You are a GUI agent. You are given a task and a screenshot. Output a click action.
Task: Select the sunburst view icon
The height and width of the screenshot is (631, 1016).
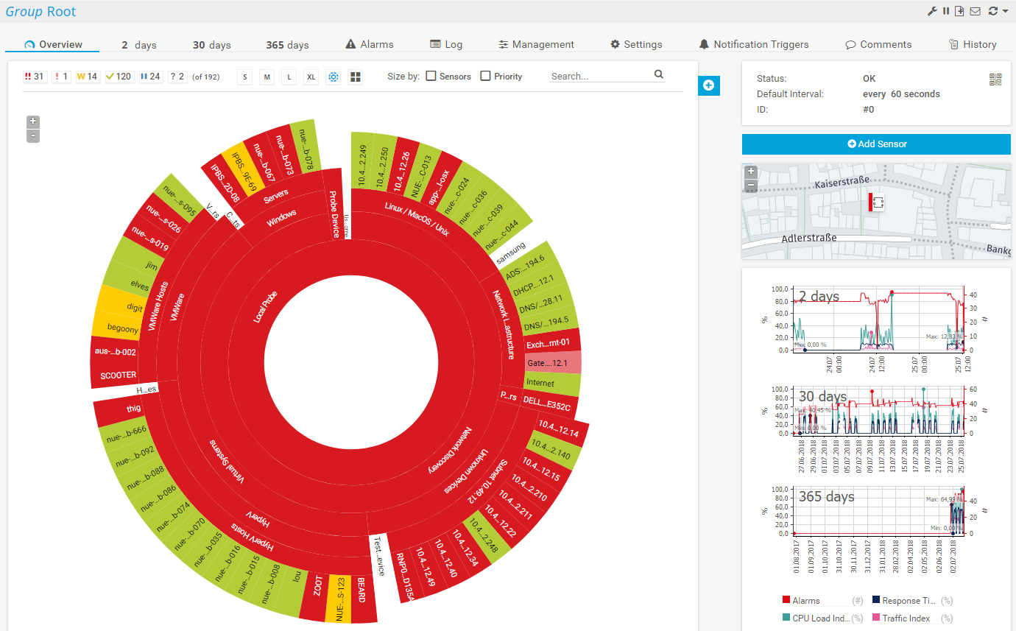click(x=334, y=77)
